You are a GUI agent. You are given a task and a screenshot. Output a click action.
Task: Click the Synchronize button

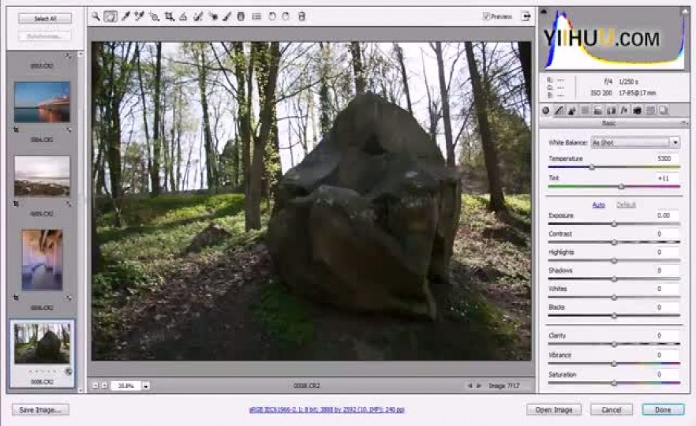coord(45,36)
